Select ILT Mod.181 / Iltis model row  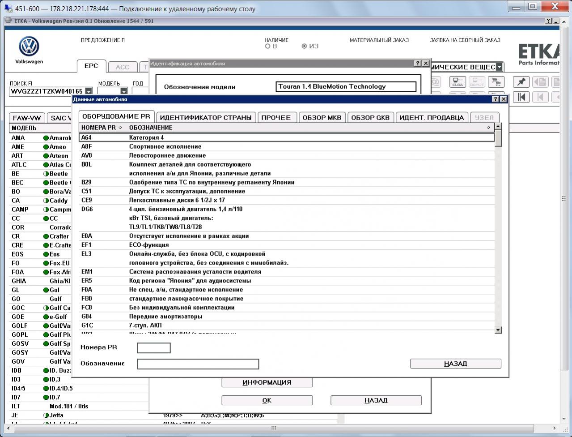pyautogui.click(x=79, y=407)
